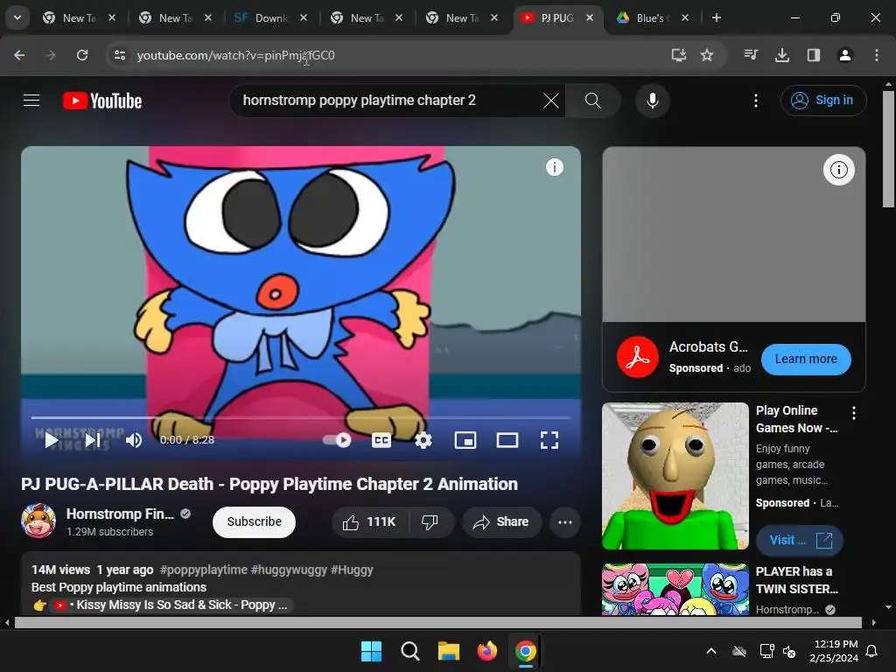Go back to the previous page
Image resolution: width=896 pixels, height=672 pixels.
click(x=19, y=55)
